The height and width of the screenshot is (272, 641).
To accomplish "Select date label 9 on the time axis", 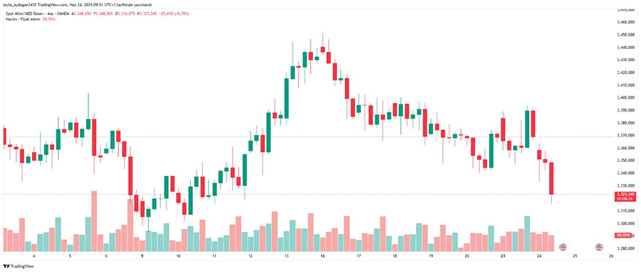I will tap(142, 256).
